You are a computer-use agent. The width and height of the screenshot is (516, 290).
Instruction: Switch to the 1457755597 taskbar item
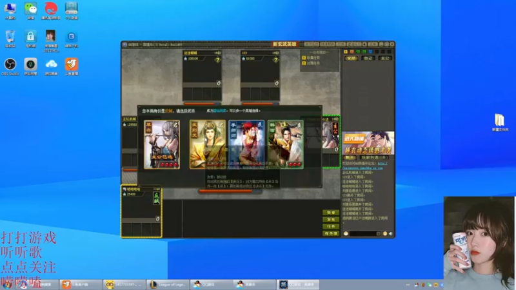124,284
